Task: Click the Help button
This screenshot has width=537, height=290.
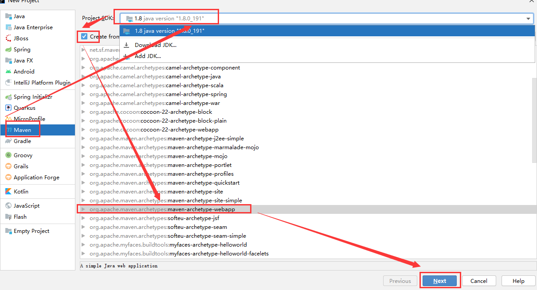Action: tap(518, 281)
